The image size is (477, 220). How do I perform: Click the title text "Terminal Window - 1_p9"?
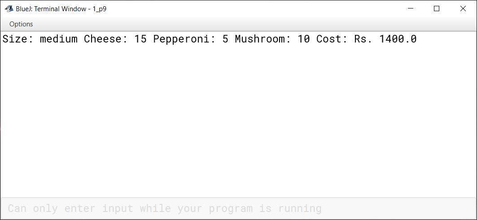point(70,9)
